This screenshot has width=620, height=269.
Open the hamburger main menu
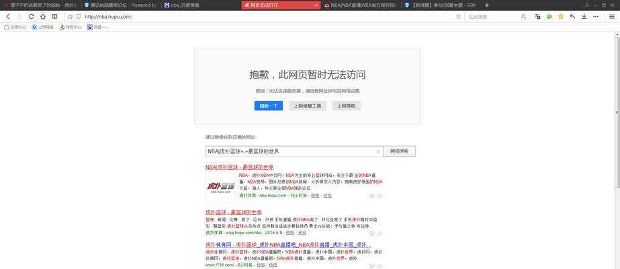(x=612, y=17)
